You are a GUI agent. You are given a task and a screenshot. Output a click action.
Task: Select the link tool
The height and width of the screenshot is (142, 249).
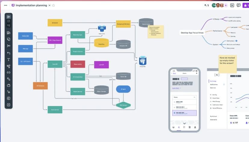[9, 72]
